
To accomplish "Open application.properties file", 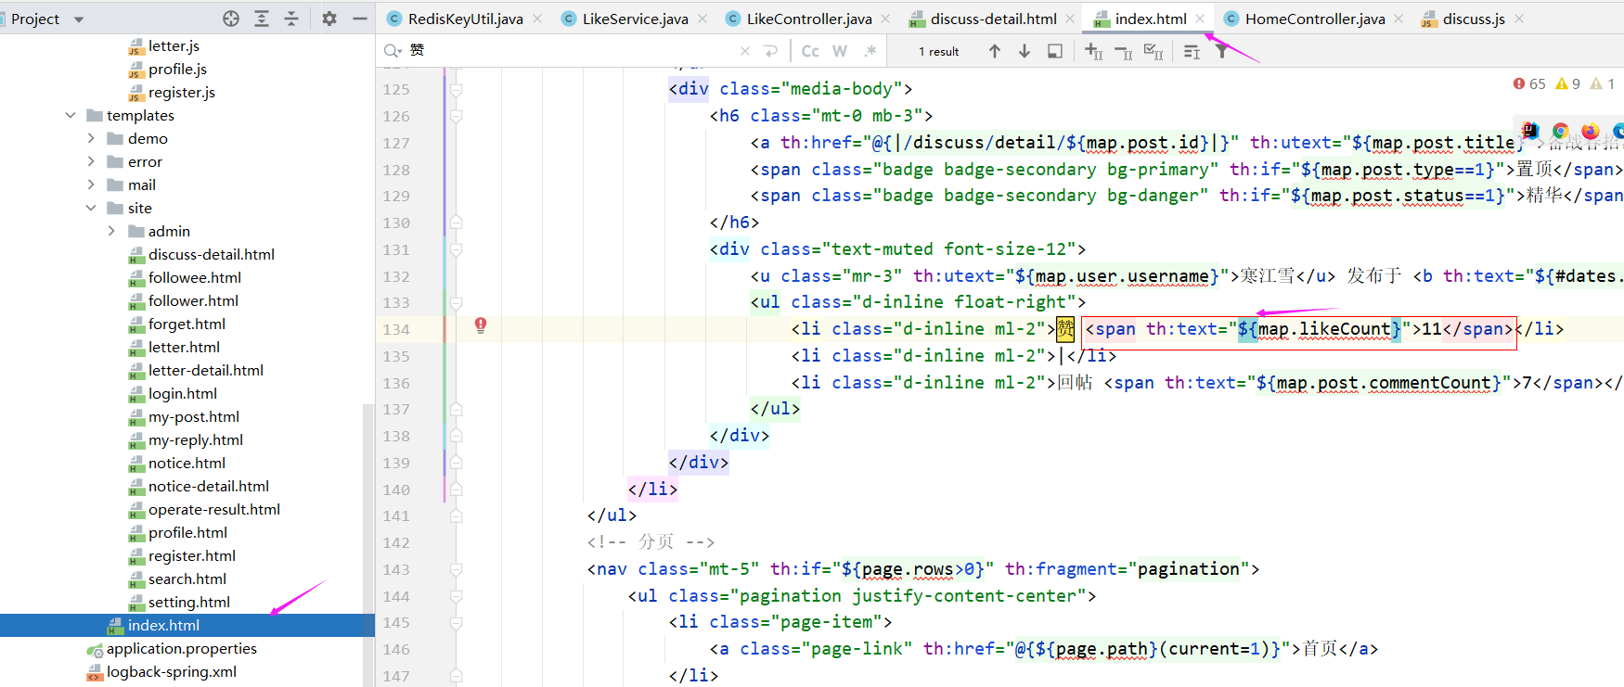I will coord(182,648).
